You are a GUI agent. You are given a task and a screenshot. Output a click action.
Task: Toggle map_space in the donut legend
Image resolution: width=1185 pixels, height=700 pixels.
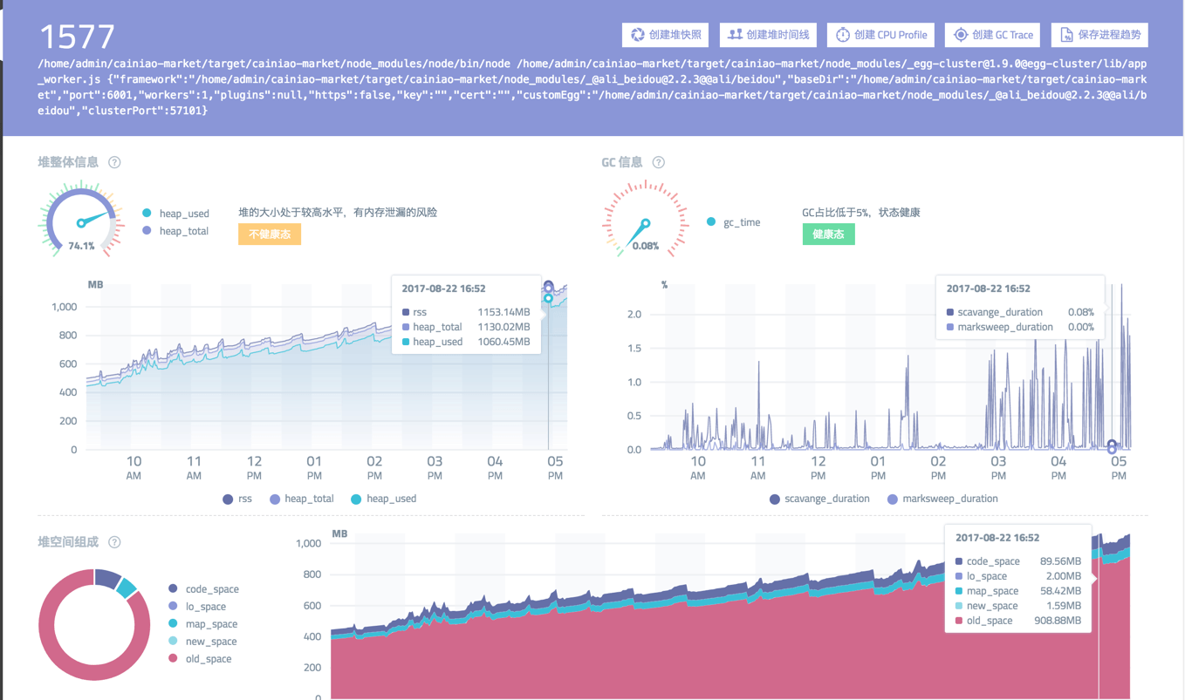[202, 624]
